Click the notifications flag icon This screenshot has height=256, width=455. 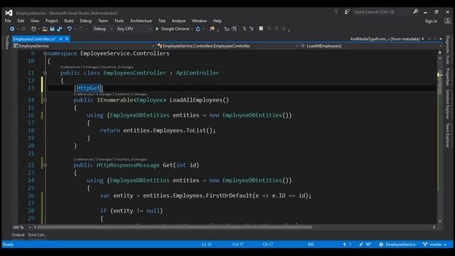point(336,11)
